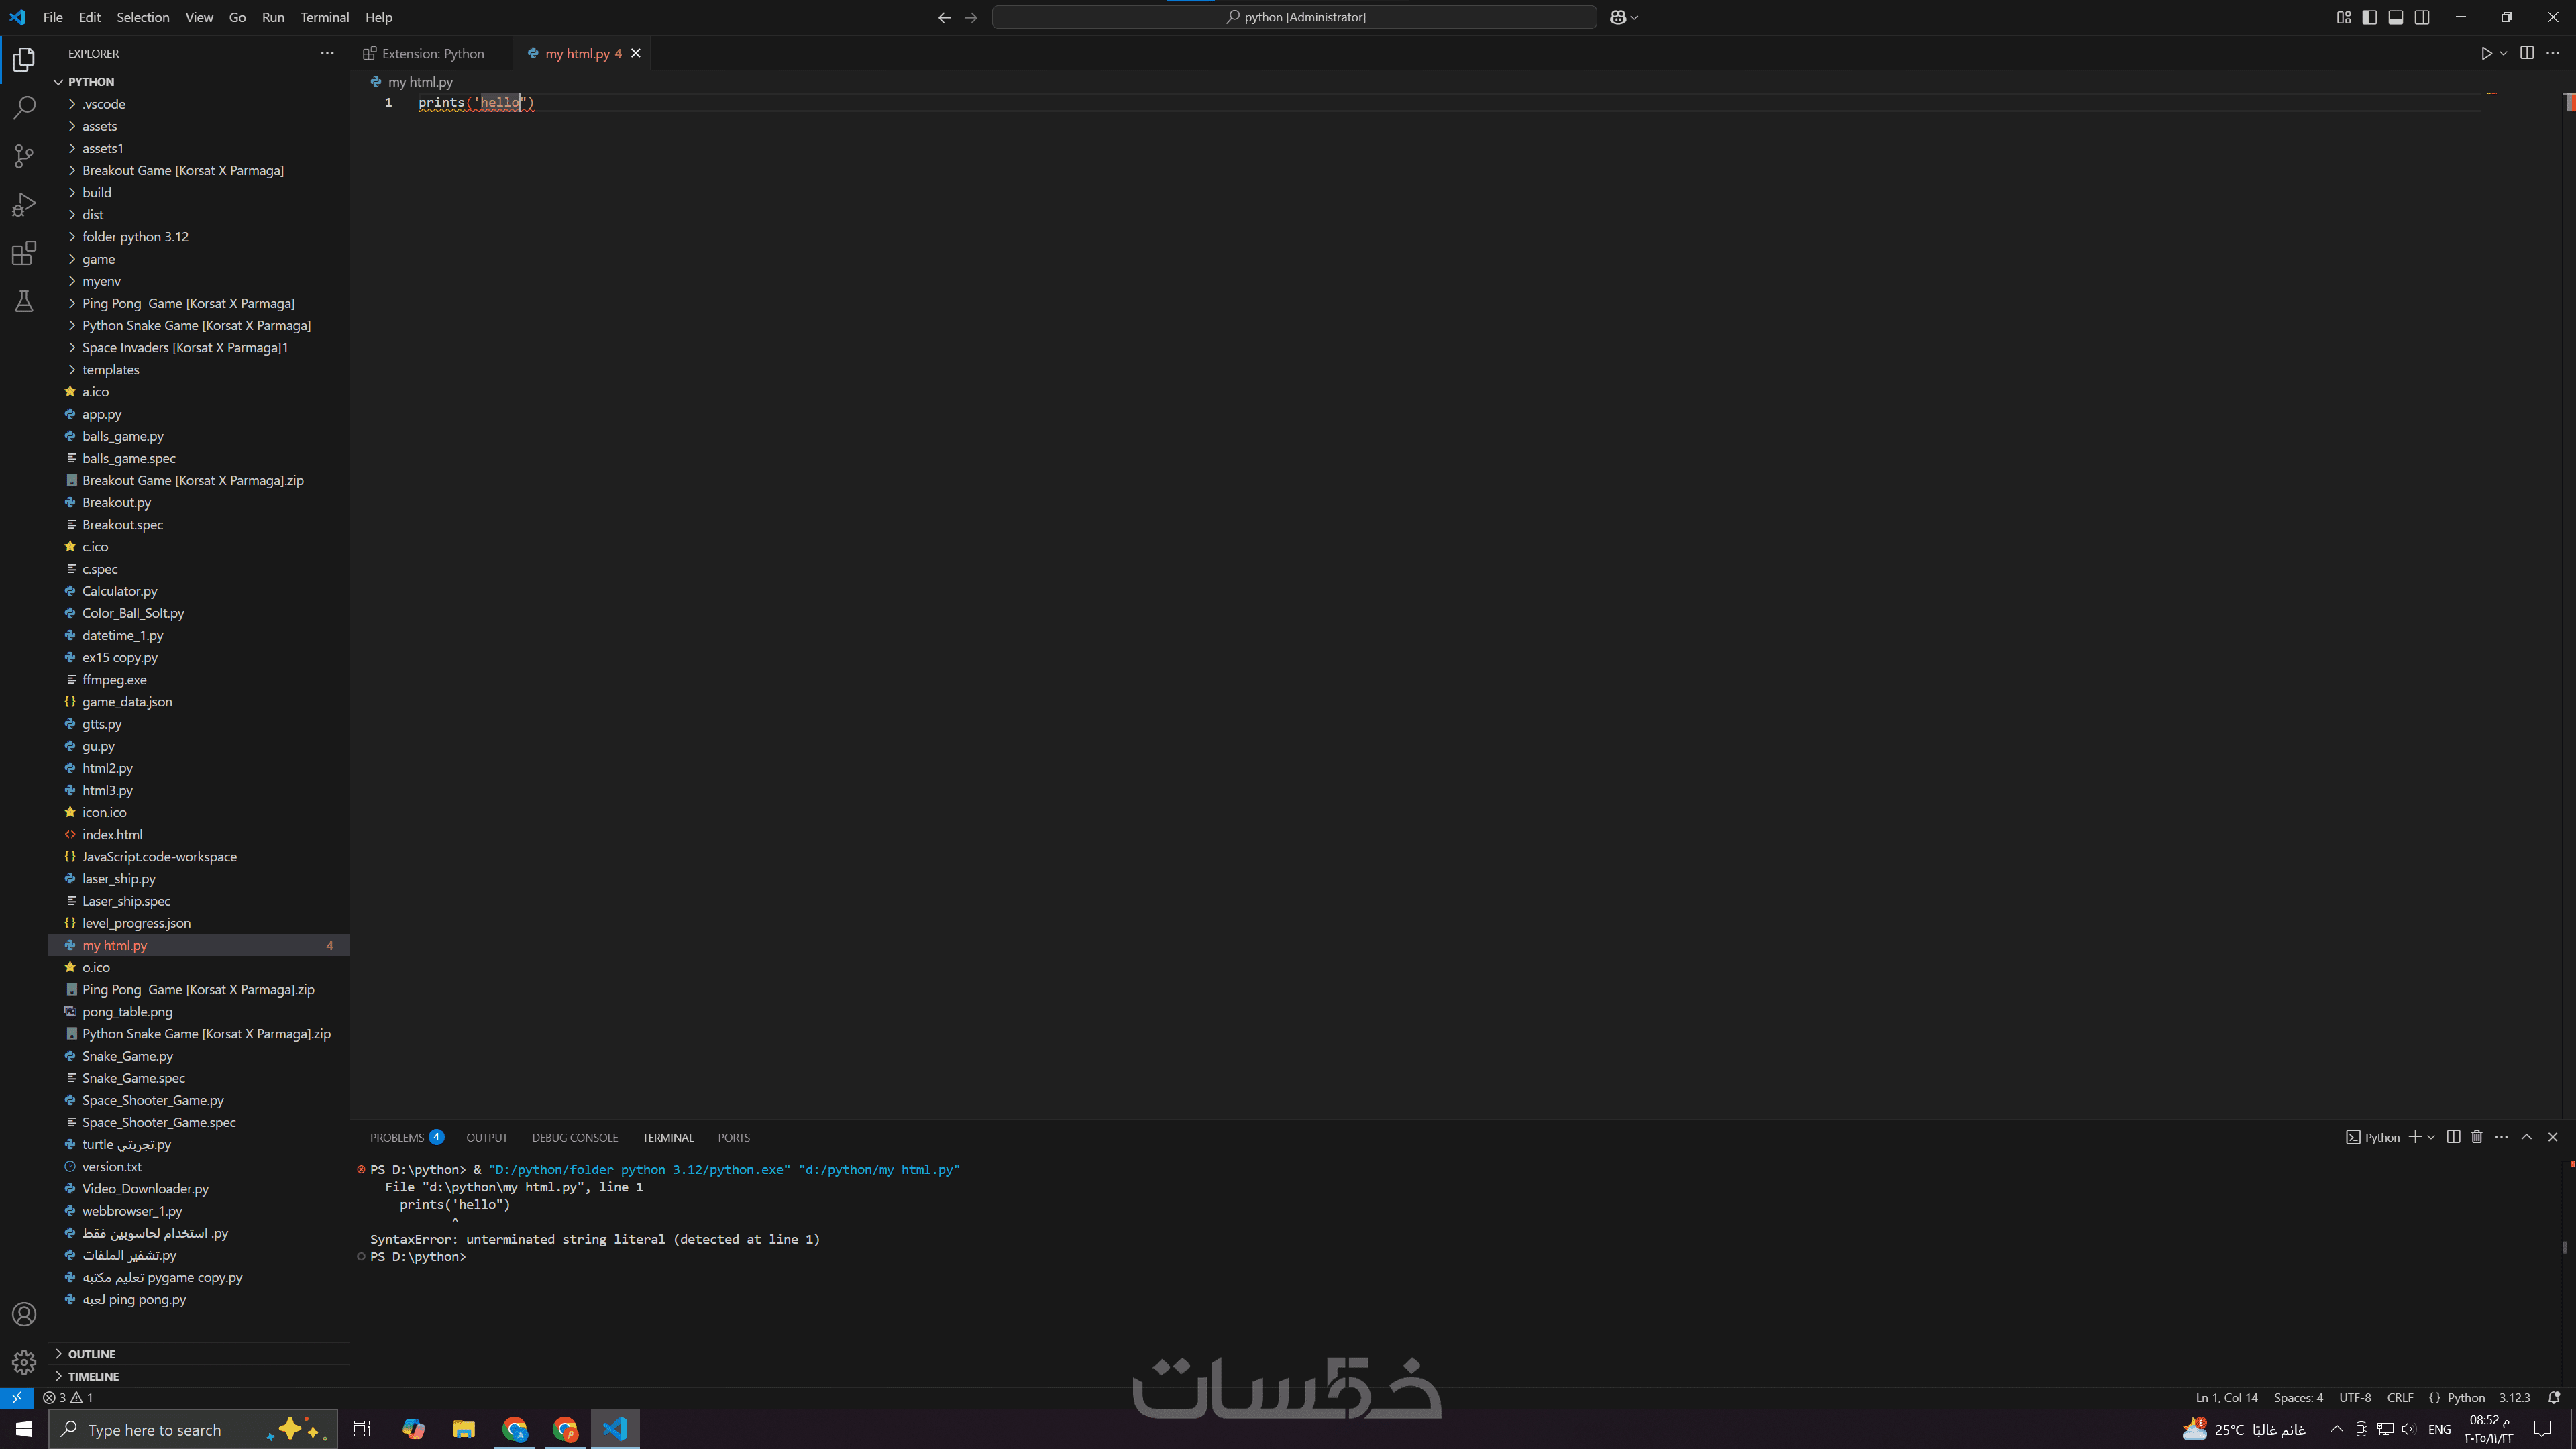Screen dimensions: 2576x1449
Task: Open the Testing flask icon view
Action: 24,302
